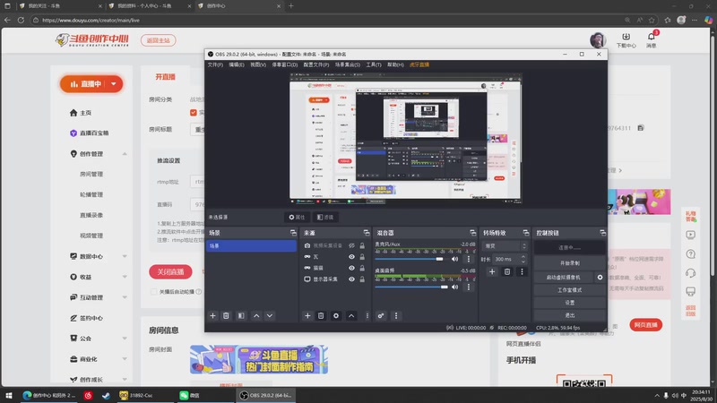Image resolution: width=717 pixels, height=403 pixels.
Task: Click 返回主站 button in Douyu header
Action: point(159,40)
